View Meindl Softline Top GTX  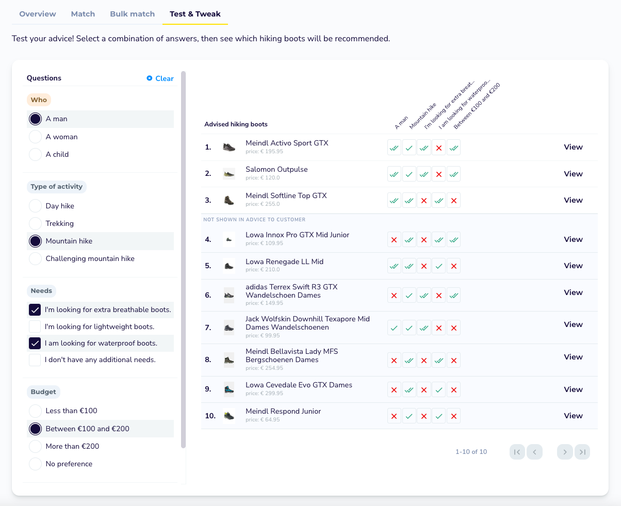(x=573, y=200)
